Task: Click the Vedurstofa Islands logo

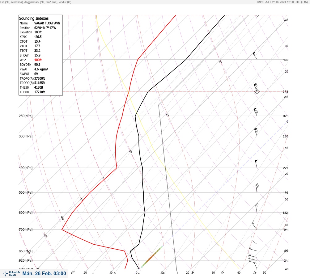Action: (x=11, y=273)
